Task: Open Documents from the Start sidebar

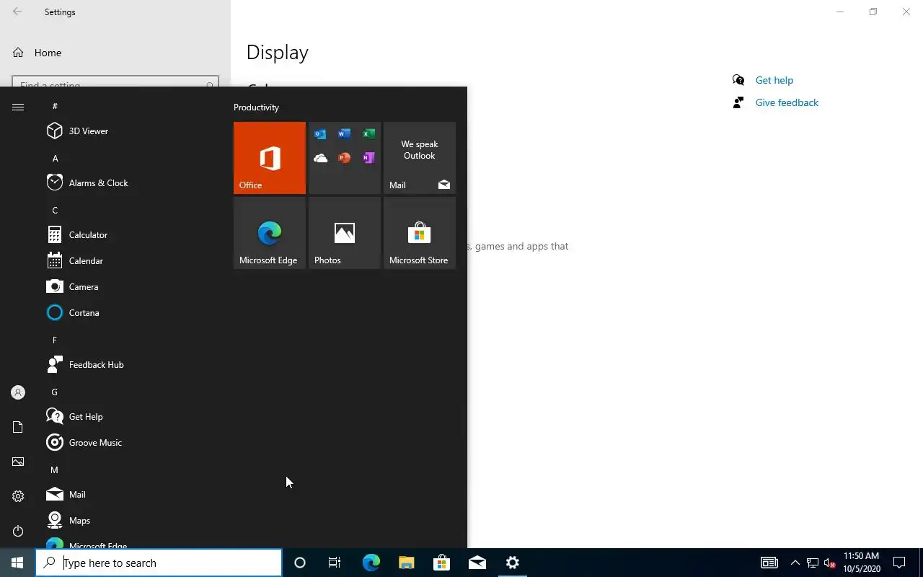Action: tap(18, 427)
